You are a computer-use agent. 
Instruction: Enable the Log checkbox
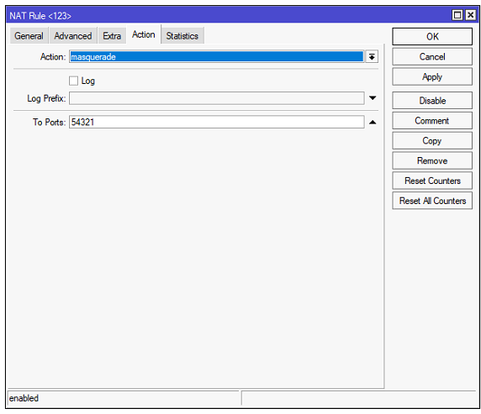[74, 81]
